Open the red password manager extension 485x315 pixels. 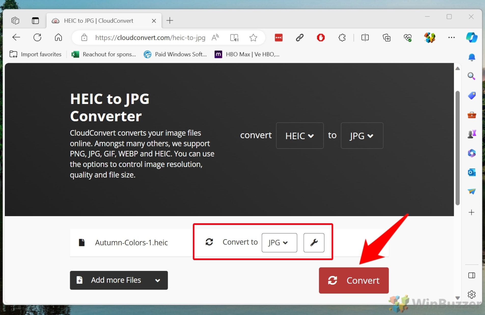(x=279, y=38)
